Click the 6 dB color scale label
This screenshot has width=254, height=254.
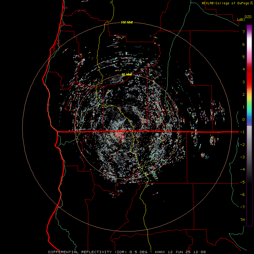point(244,44)
